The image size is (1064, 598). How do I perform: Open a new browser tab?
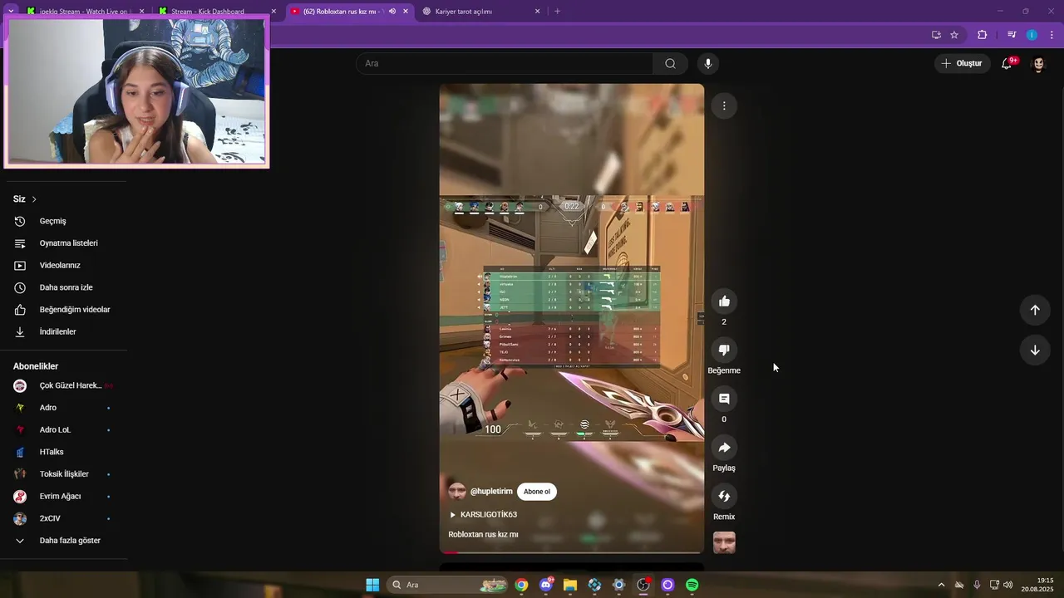558,12
